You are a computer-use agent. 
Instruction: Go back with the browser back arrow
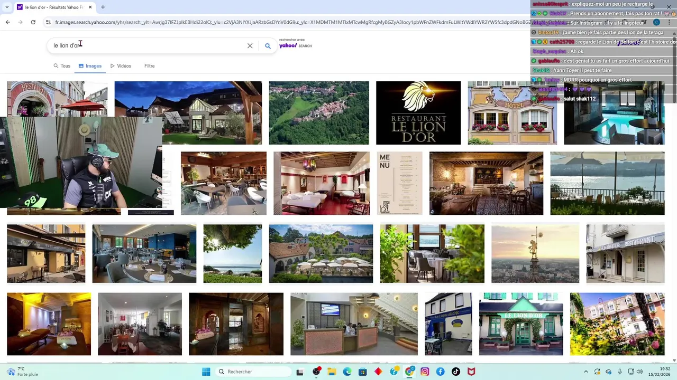7,22
